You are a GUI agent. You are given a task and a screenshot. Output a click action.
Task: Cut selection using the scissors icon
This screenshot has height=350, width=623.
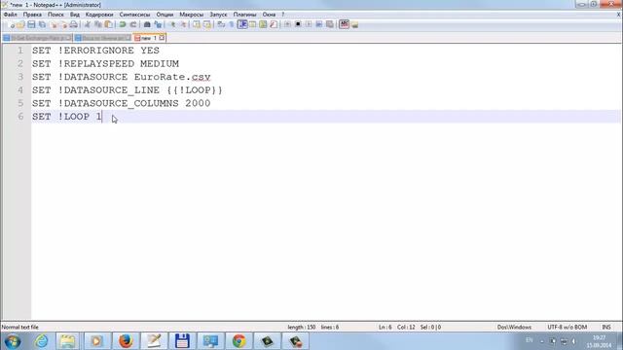tap(88, 24)
